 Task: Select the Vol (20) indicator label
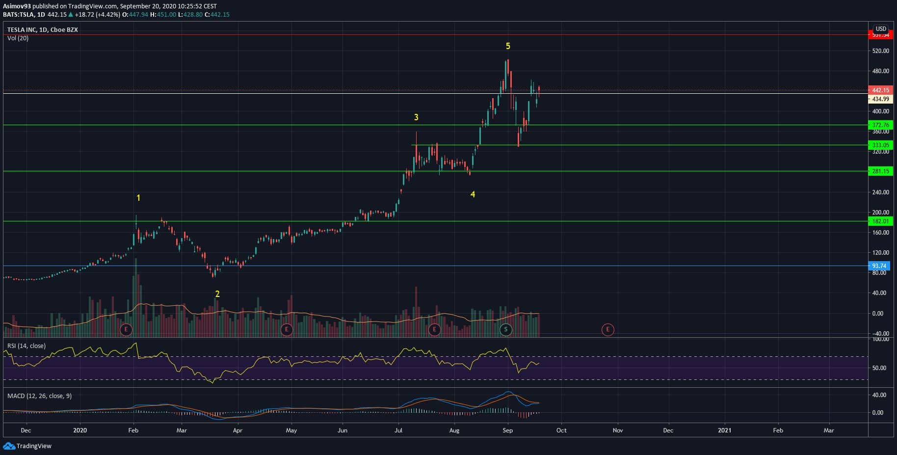[18, 38]
